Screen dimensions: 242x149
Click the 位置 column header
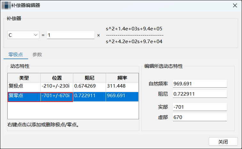point(57,78)
